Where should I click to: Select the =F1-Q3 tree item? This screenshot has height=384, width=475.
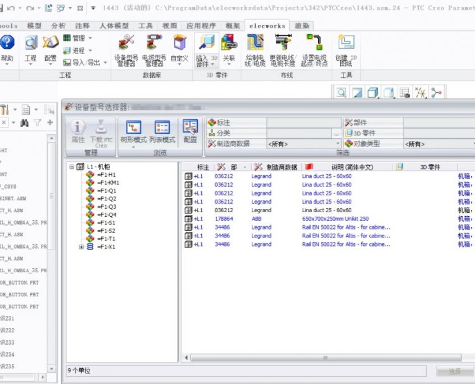pos(107,207)
